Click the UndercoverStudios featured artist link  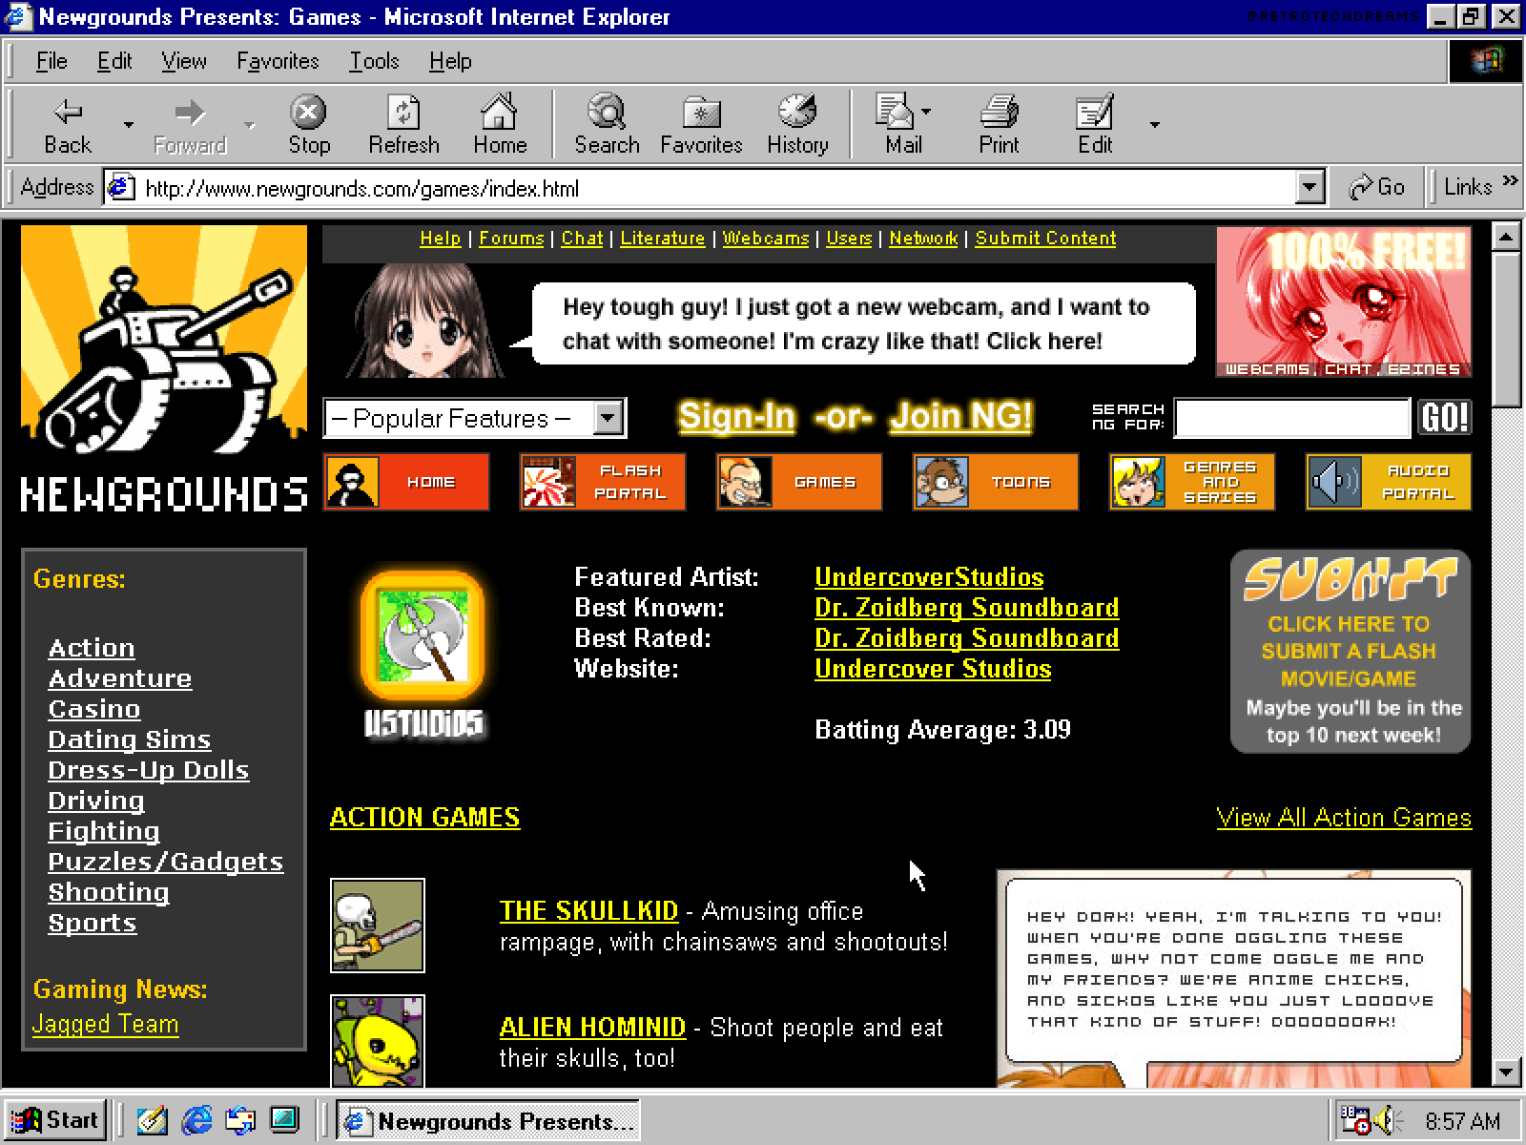coord(929,577)
